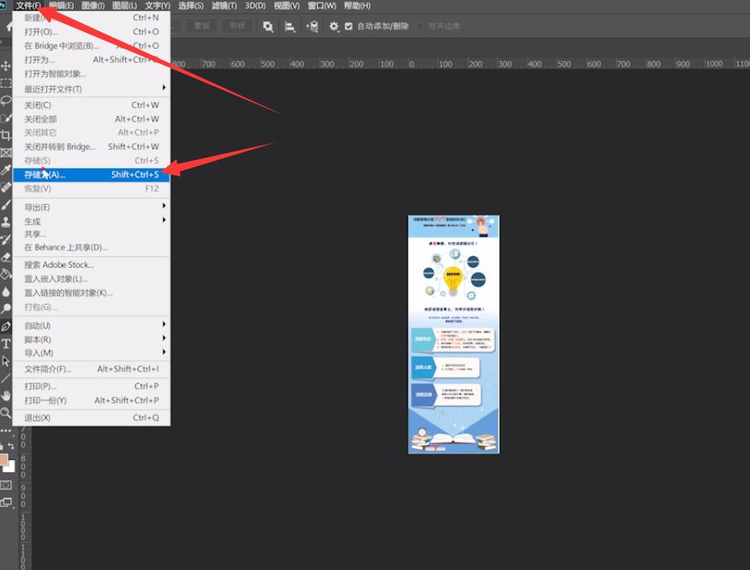Choose 文件简介(F)... menu entry
The height and width of the screenshot is (570, 750).
point(91,370)
